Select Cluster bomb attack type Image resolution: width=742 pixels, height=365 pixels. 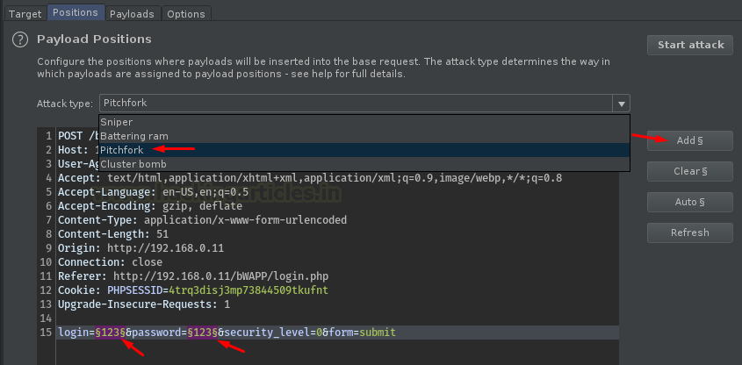pyautogui.click(x=133, y=164)
